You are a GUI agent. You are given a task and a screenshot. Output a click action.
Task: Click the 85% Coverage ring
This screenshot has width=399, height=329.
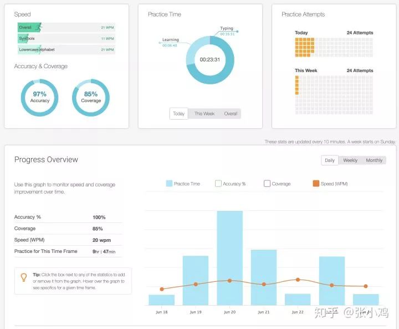(x=91, y=98)
